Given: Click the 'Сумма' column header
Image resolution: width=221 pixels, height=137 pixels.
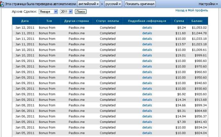Looking at the screenshot, I should point(179,21).
